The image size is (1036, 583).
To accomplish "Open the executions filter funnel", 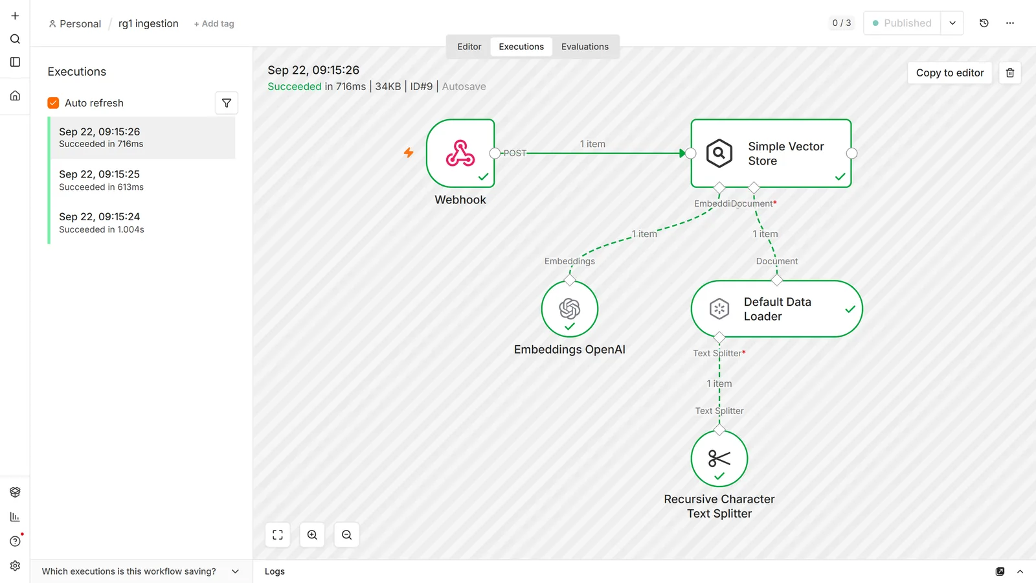I will pos(227,103).
